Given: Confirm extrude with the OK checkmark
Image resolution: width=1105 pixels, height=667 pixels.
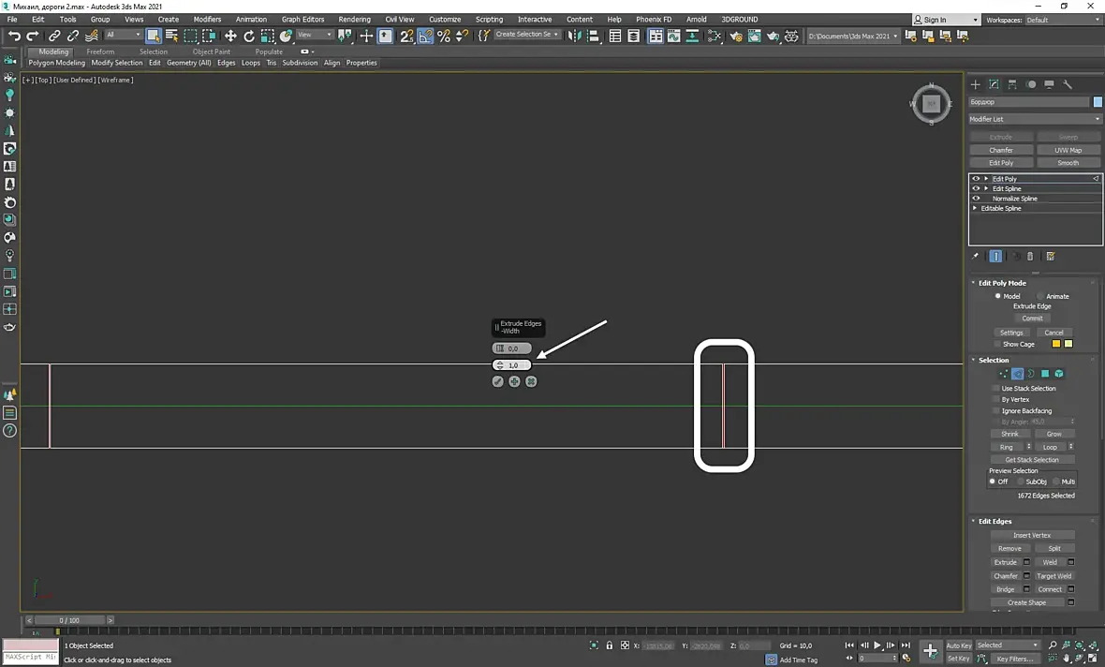Looking at the screenshot, I should click(x=498, y=381).
